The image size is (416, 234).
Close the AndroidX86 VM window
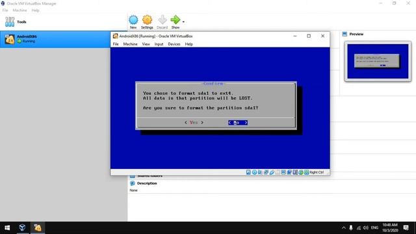tap(322, 36)
